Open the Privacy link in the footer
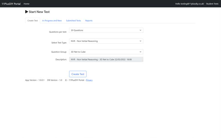The width and height of the screenshot is (221, 138). click(89, 80)
